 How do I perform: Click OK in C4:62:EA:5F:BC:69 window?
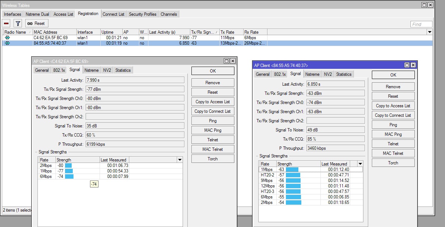(x=213, y=71)
